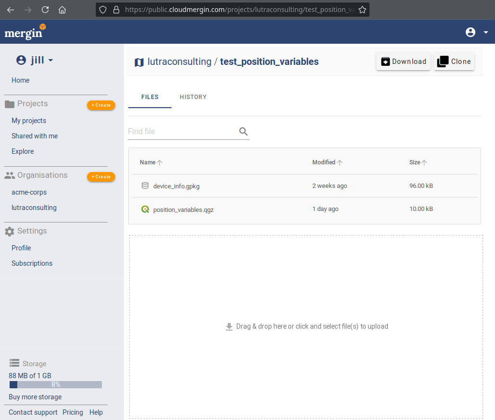This screenshot has height=420, width=495.
Task: Open Subscriptions settings
Action: pyautogui.click(x=32, y=263)
